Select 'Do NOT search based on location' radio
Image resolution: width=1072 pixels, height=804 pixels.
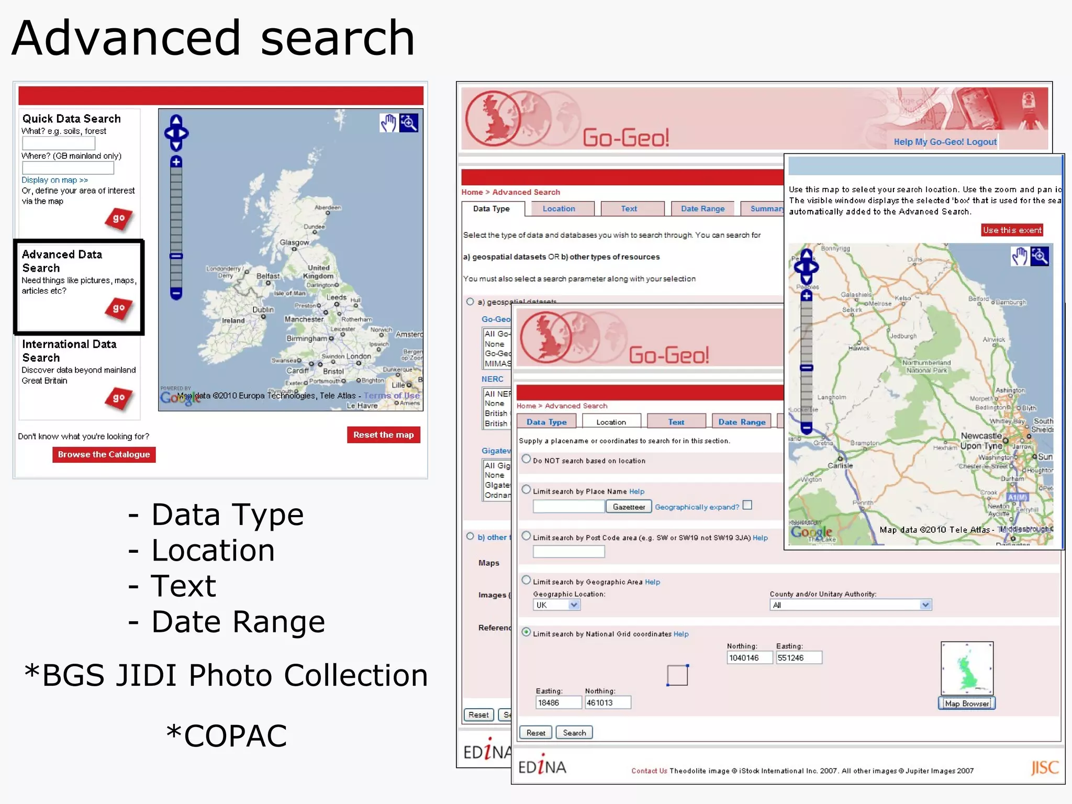pyautogui.click(x=526, y=459)
